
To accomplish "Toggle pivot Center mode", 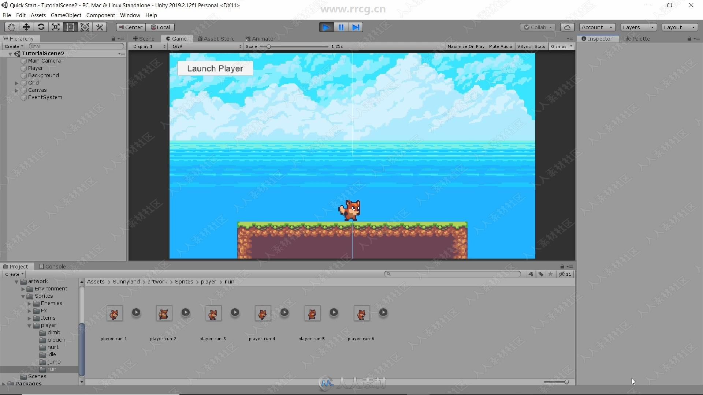I will coord(131,27).
